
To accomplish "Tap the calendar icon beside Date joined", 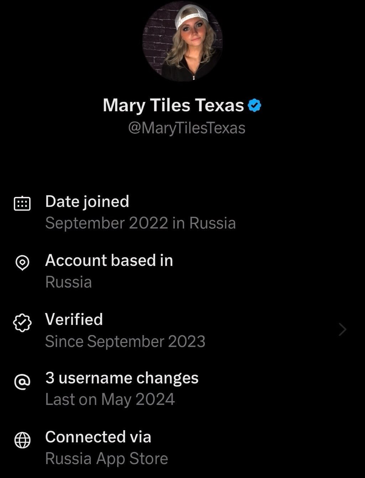I will point(22,204).
